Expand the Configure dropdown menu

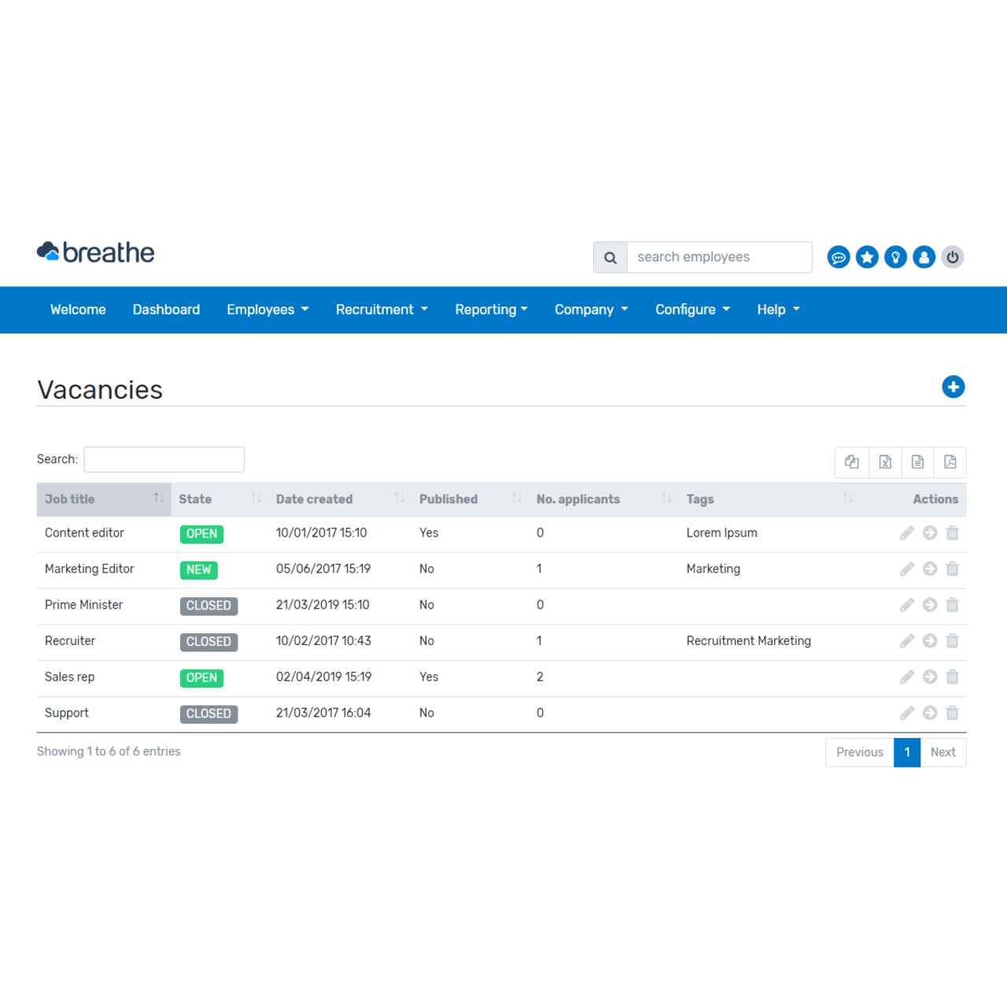pos(692,310)
